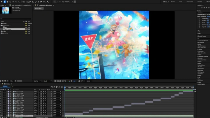Click the reset exposure icon below viewer
Screen dimensions: 210x118
click(71, 81)
